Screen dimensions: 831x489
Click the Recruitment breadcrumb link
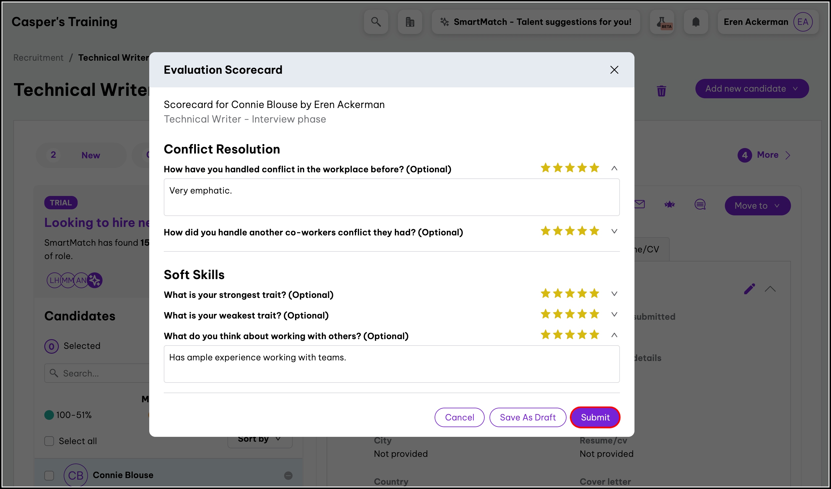pos(38,58)
